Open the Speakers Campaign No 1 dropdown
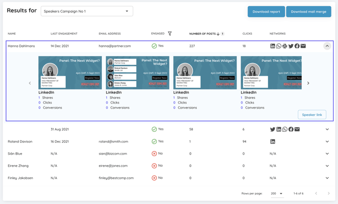Image resolution: width=338 pixels, height=204 pixels. tap(87, 11)
